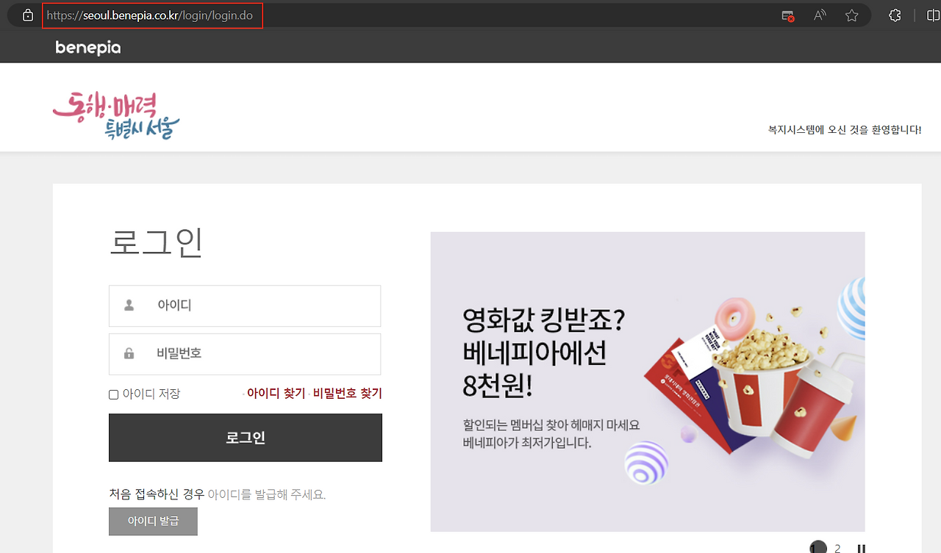941x553 pixels.
Task: Pause the banner slideshow
Action: [x=860, y=547]
